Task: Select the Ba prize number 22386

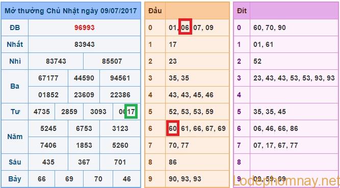Action: pos(120,95)
